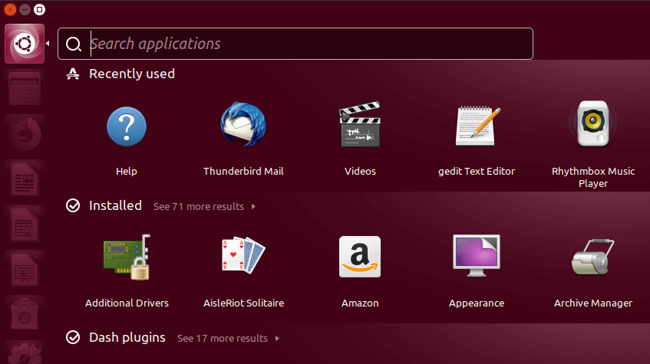The width and height of the screenshot is (650, 364).
Task: Maximize the Dash overlay
Action: coord(39,9)
